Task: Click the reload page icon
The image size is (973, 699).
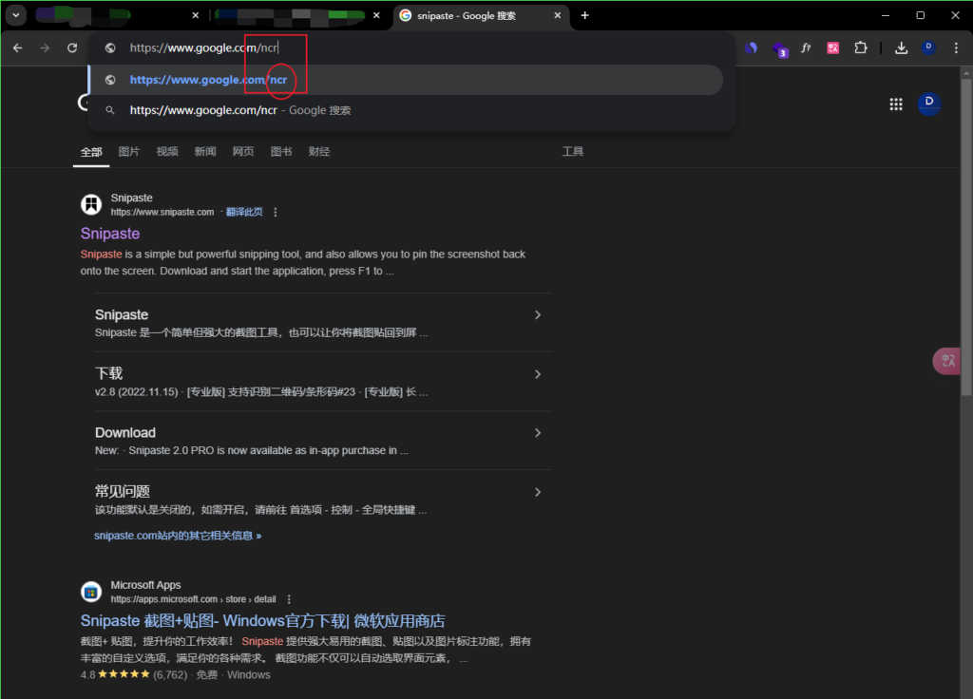Action: pos(72,47)
